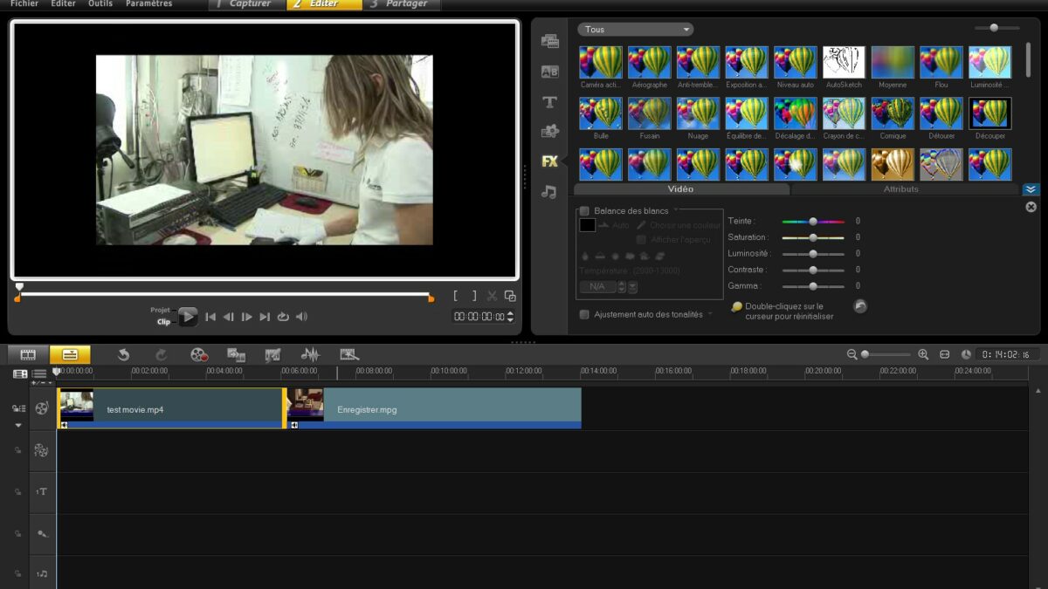This screenshot has height=589, width=1048.
Task: Collapse the options panel with double chevron
Action: (1031, 189)
